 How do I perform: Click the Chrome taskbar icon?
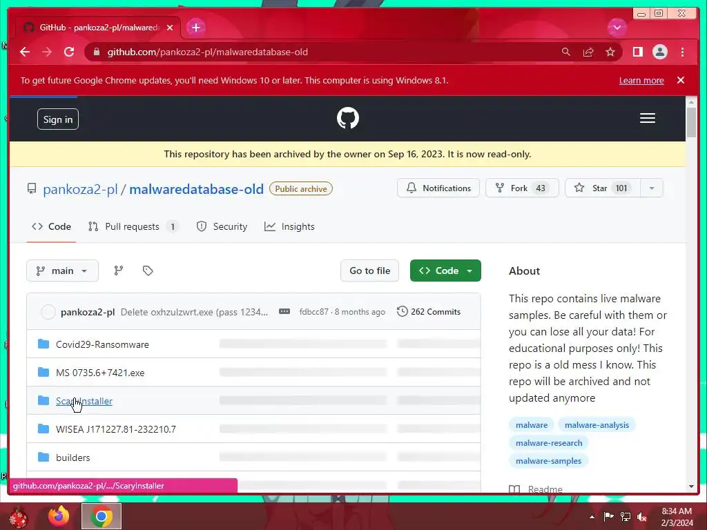coord(101,516)
